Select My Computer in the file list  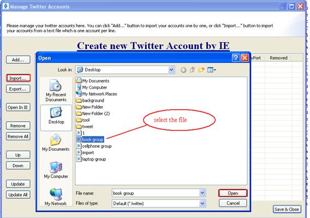click(92, 87)
